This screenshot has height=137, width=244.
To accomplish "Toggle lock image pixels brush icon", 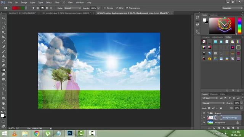I will click(213, 108).
